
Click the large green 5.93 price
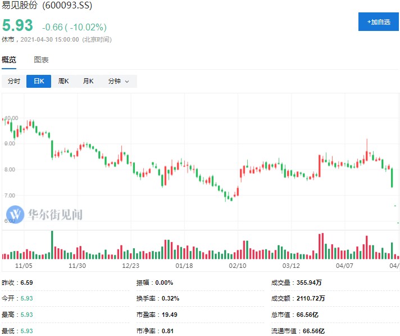[x=18, y=26]
